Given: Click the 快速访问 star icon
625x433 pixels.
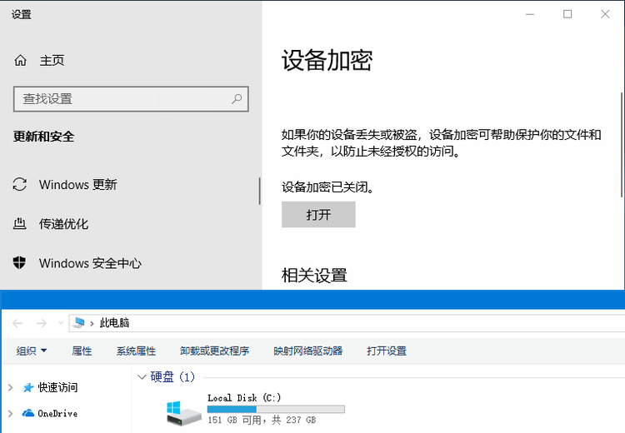Looking at the screenshot, I should pyautogui.click(x=27, y=387).
